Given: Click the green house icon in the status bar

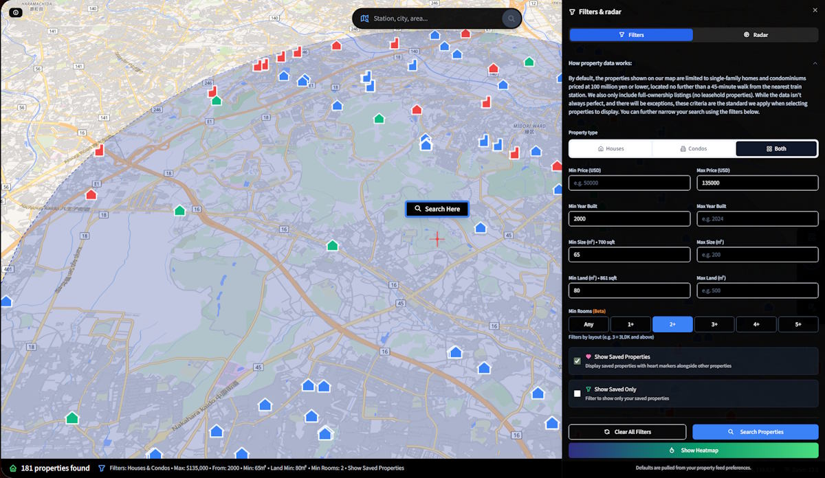Looking at the screenshot, I should 13,468.
